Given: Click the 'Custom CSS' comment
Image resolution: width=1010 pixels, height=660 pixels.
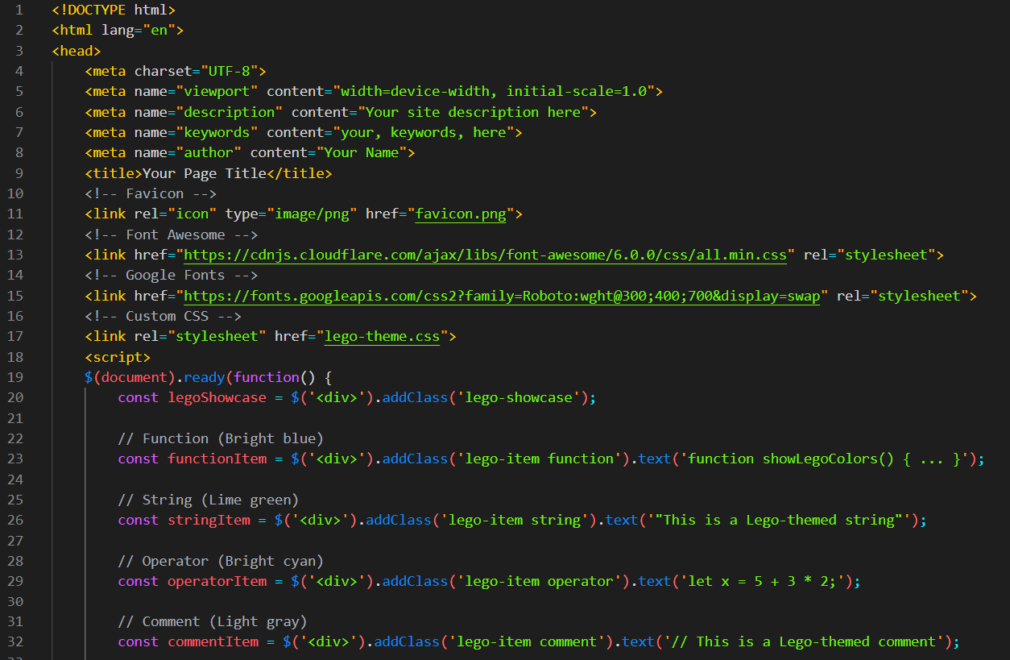Looking at the screenshot, I should point(164,315).
